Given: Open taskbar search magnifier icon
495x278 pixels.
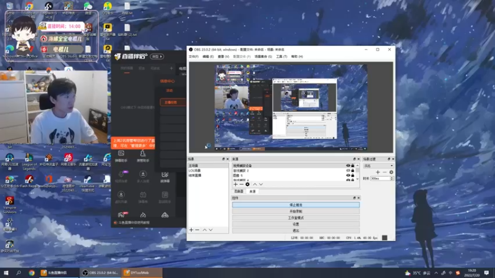Looking at the screenshot, I should [x=19, y=272].
